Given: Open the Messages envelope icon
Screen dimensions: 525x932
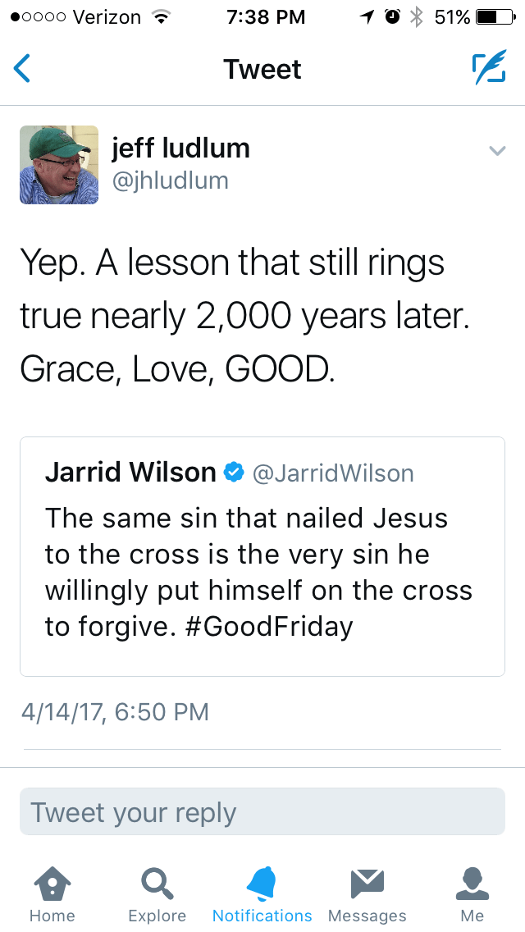Looking at the screenshot, I should [367, 884].
